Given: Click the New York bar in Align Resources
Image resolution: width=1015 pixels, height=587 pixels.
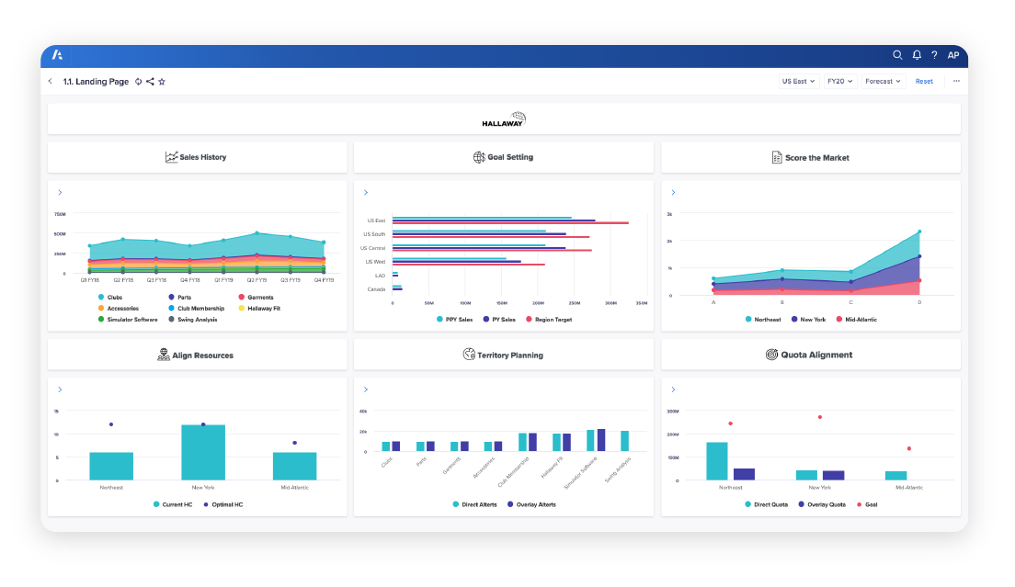Looking at the screenshot, I should [x=203, y=452].
